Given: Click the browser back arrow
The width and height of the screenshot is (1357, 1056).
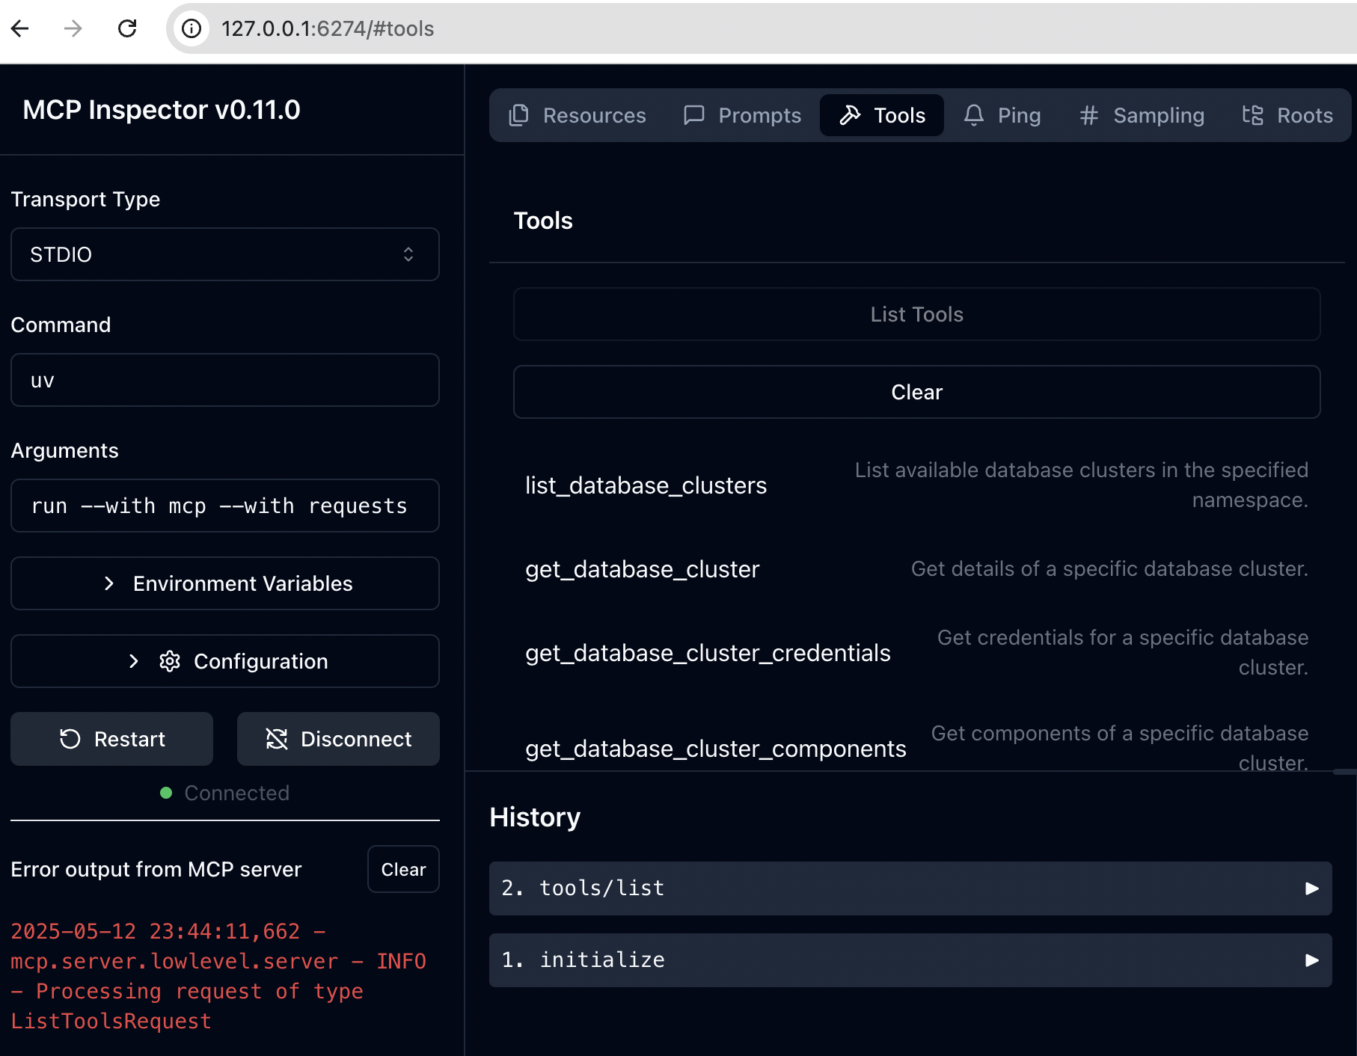Looking at the screenshot, I should [20, 28].
